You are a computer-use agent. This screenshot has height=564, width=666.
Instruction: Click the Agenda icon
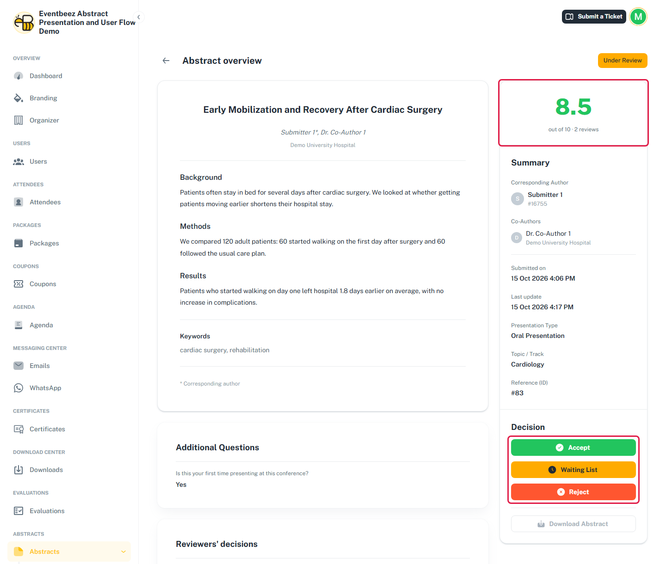18,325
